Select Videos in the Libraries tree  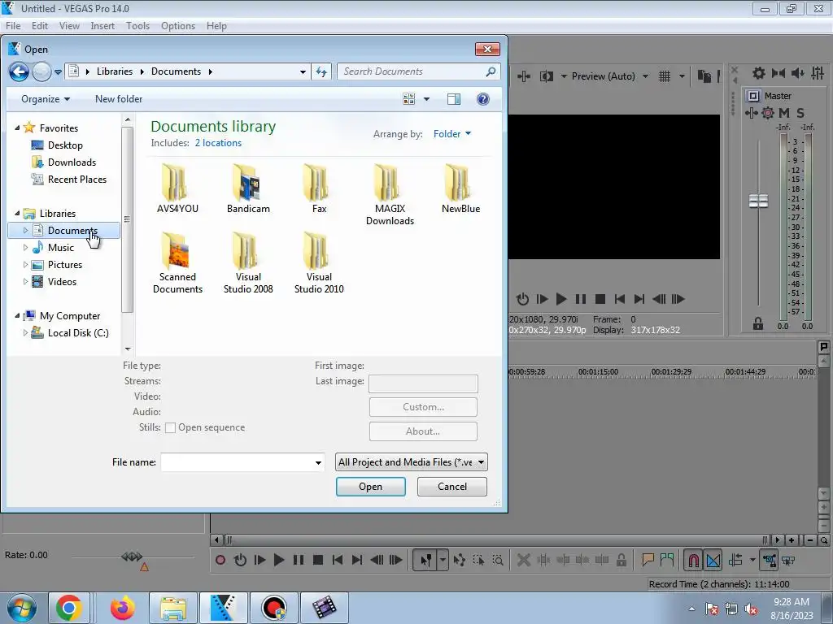point(62,282)
